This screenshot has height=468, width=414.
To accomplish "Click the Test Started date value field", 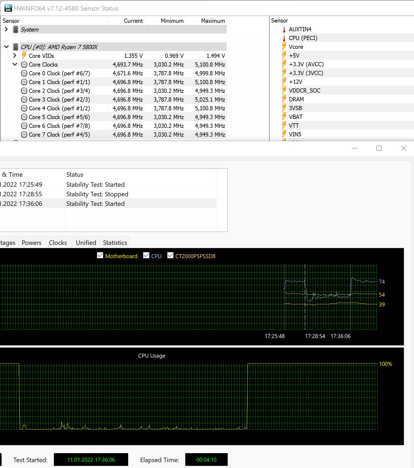I will (x=91, y=460).
